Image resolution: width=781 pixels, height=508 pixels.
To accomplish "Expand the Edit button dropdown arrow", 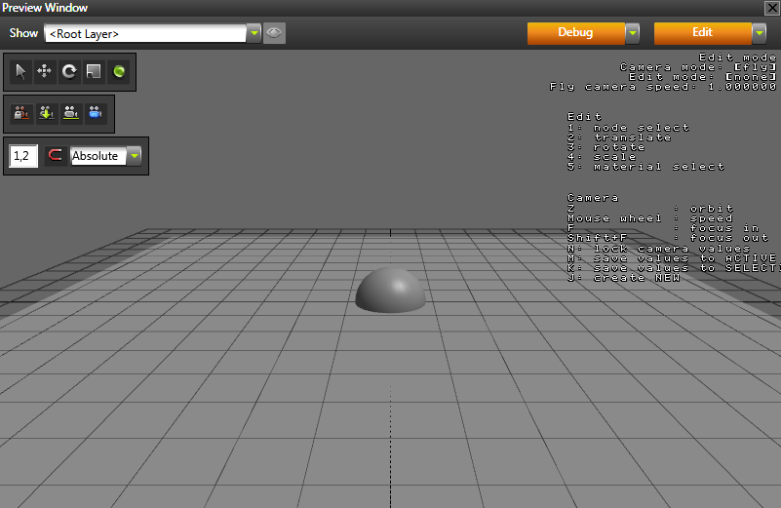I will [759, 33].
